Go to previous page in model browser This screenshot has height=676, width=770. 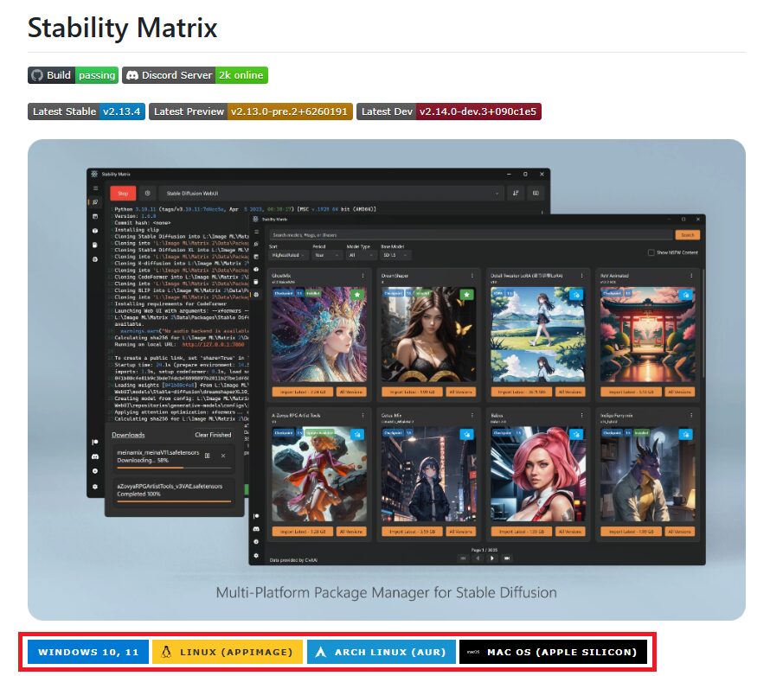click(x=478, y=558)
